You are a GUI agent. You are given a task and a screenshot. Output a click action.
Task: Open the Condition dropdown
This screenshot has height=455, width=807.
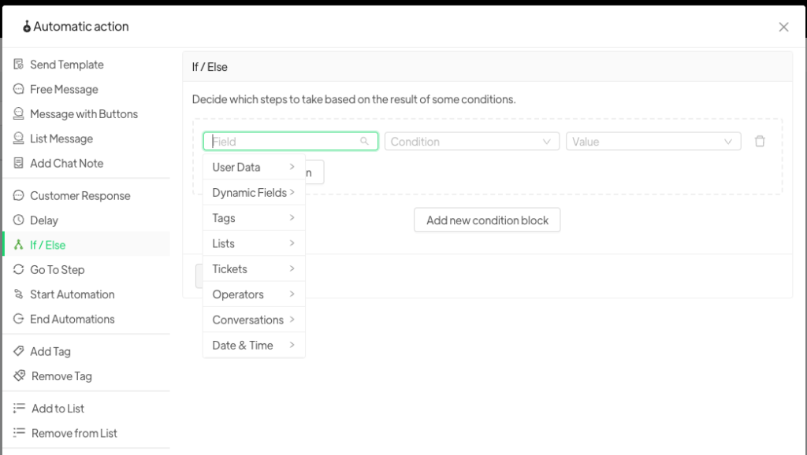[471, 142]
